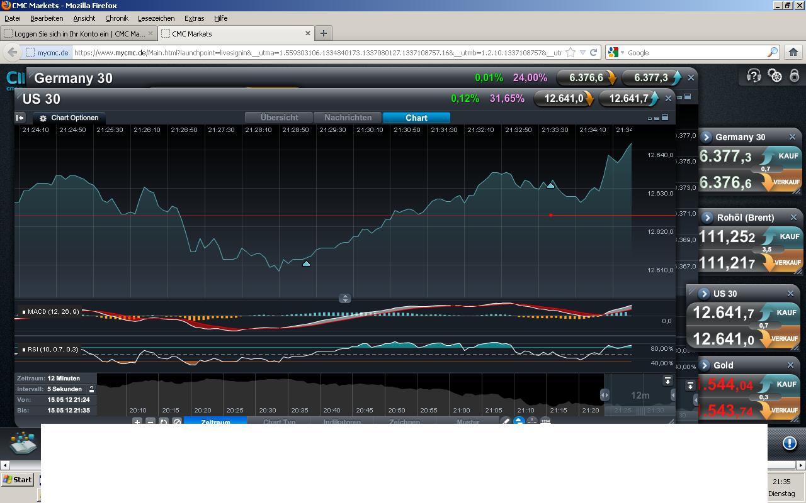
Task: Click jump-to-latest arrow in timeline overview
Action: click(x=667, y=381)
